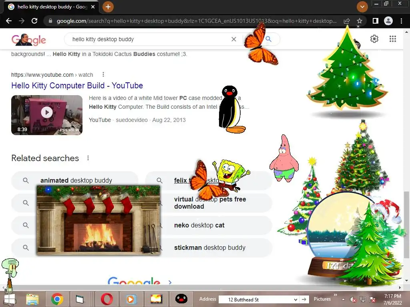Click the Google doodle logo
Viewport: 410px width, 307px height.
[29, 40]
